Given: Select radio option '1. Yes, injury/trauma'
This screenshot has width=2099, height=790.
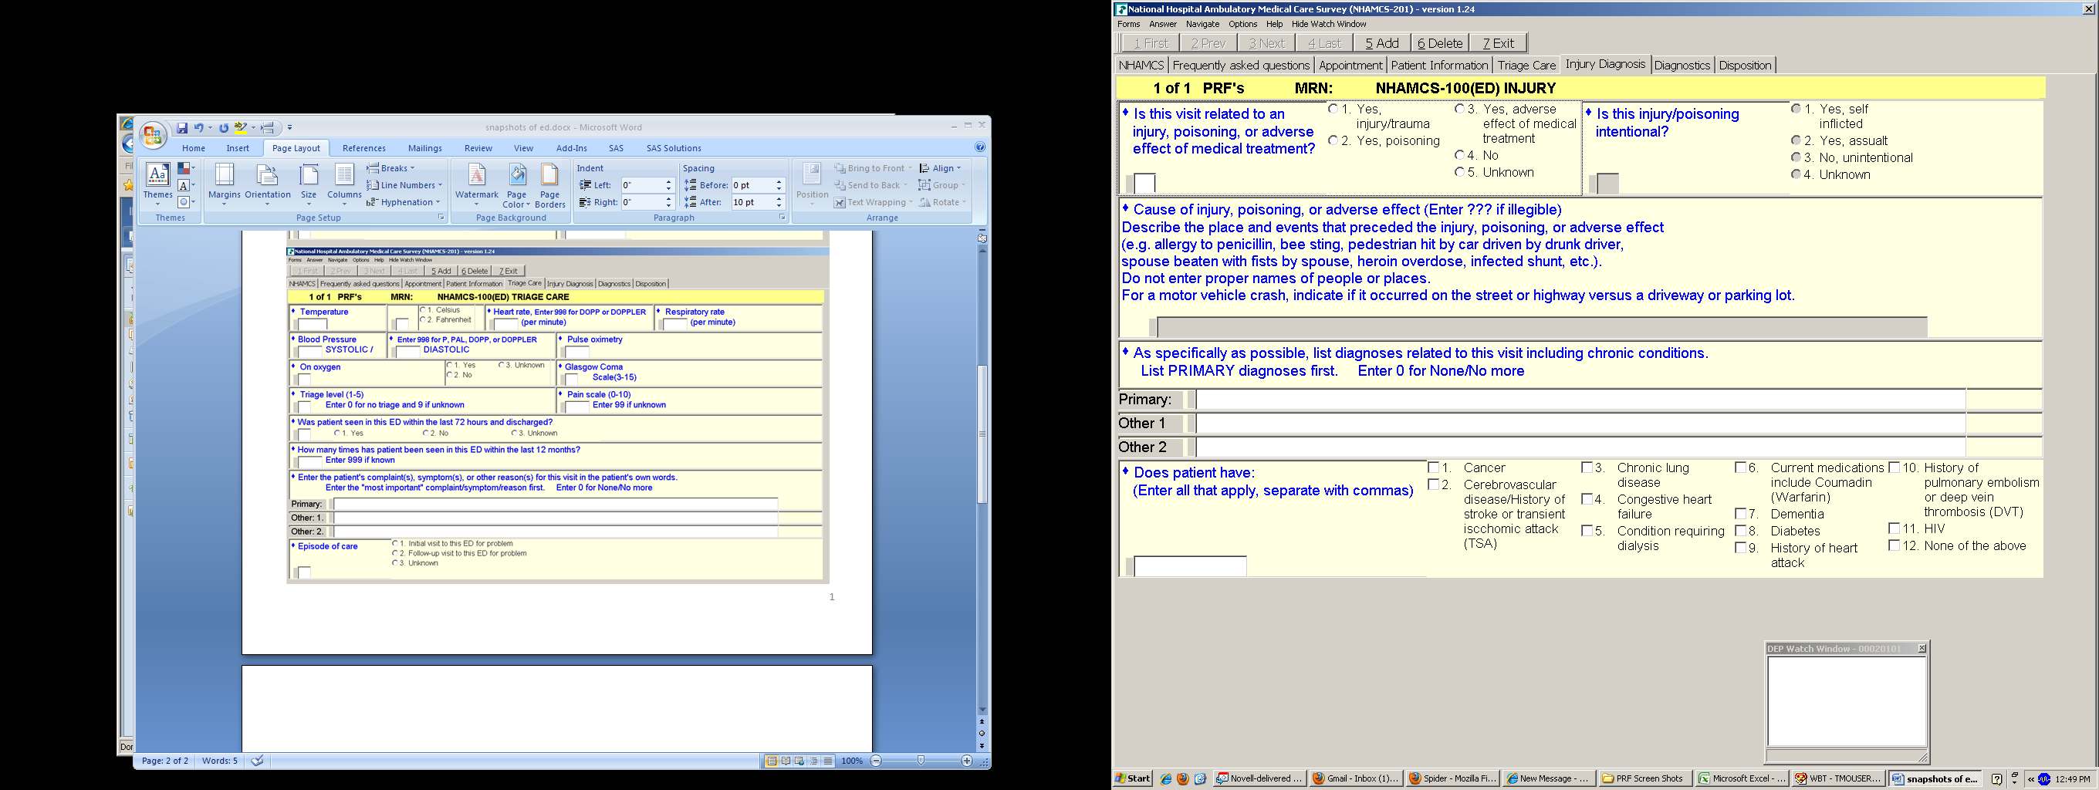Looking at the screenshot, I should pos(1333,109).
